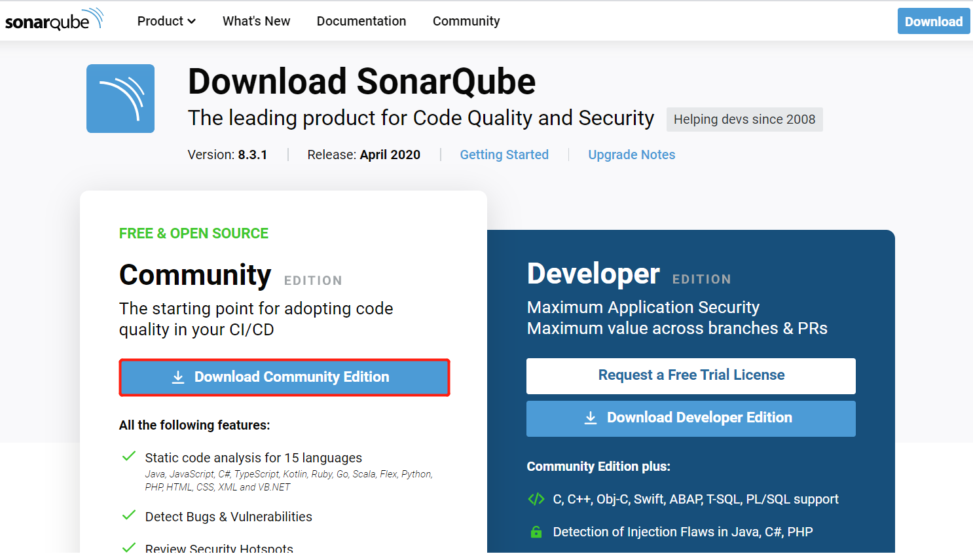Click the language list starting with Java, JavaScript
This screenshot has width=973, height=554.
(289, 481)
